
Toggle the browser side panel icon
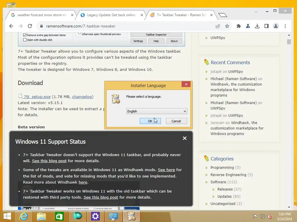pos(267,26)
